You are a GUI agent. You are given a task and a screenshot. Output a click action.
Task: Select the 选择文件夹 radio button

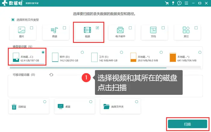click(137, 102)
